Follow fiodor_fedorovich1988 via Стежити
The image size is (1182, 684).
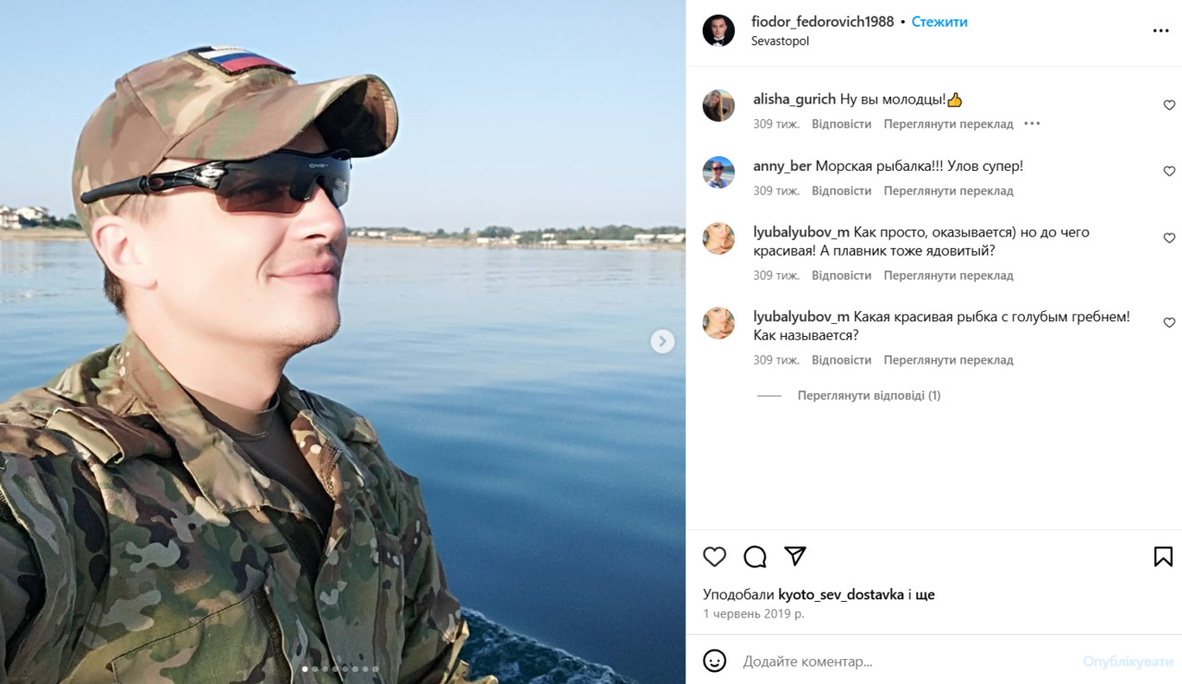(x=939, y=21)
